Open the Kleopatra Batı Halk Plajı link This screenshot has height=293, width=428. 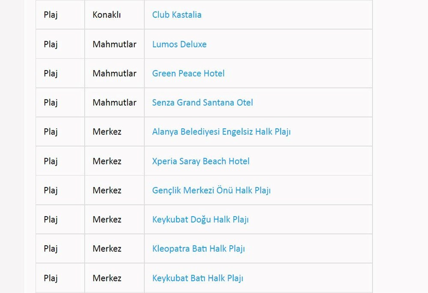pos(199,249)
